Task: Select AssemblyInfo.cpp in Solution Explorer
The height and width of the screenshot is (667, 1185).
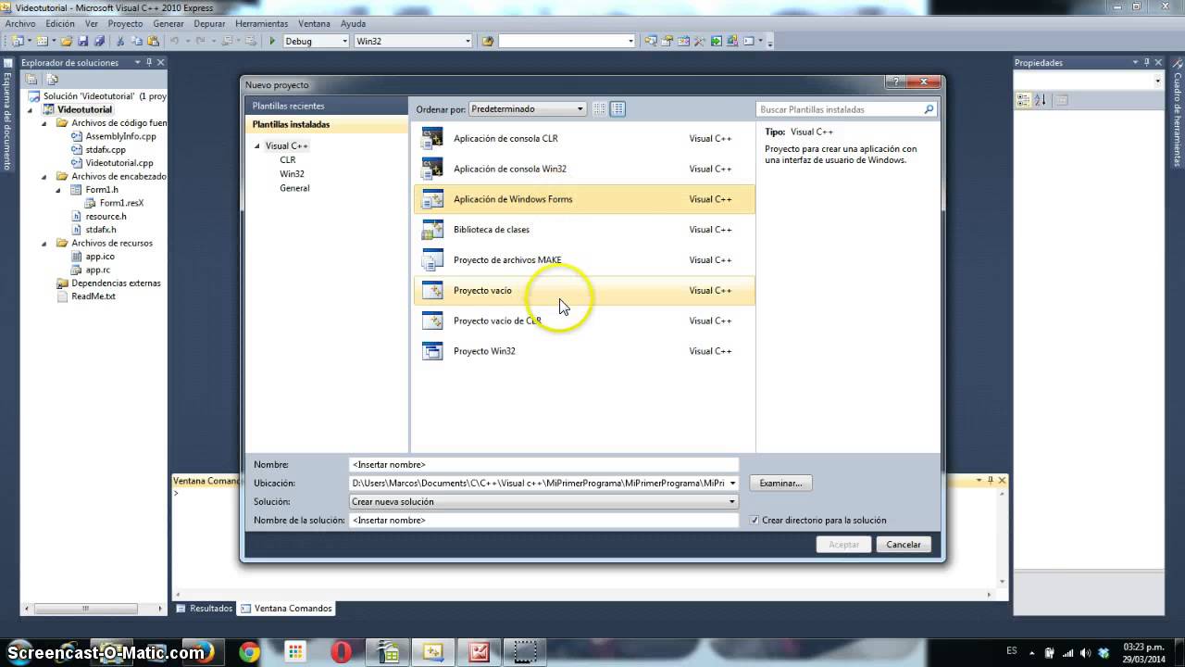Action: point(120,136)
